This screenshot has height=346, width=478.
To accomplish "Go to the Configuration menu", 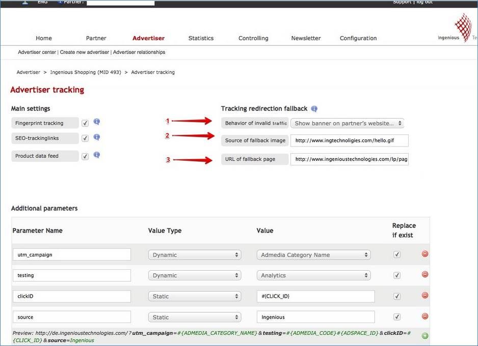I will click(358, 38).
